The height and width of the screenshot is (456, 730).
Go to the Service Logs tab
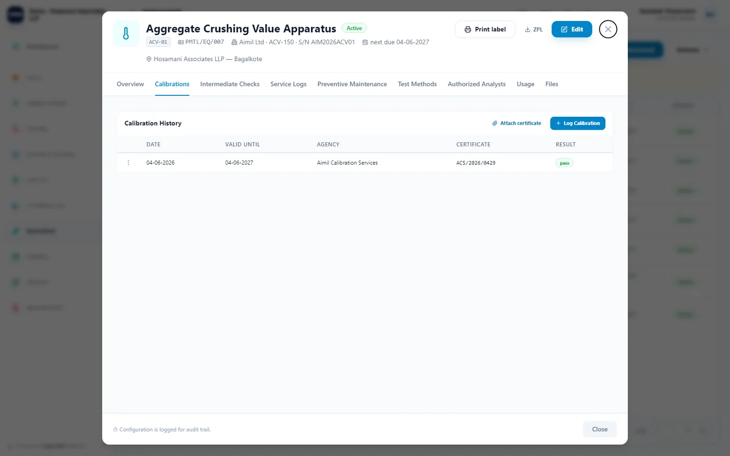coord(288,84)
